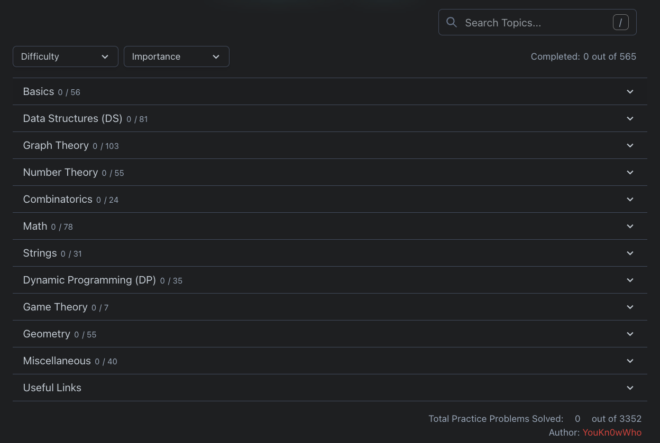
Task: Click the Data Structures (DS) chevron arrow
Action: pyautogui.click(x=630, y=119)
